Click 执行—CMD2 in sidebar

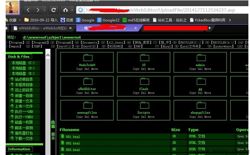coord(24,117)
